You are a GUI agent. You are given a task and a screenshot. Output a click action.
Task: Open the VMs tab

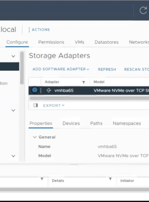79,42
